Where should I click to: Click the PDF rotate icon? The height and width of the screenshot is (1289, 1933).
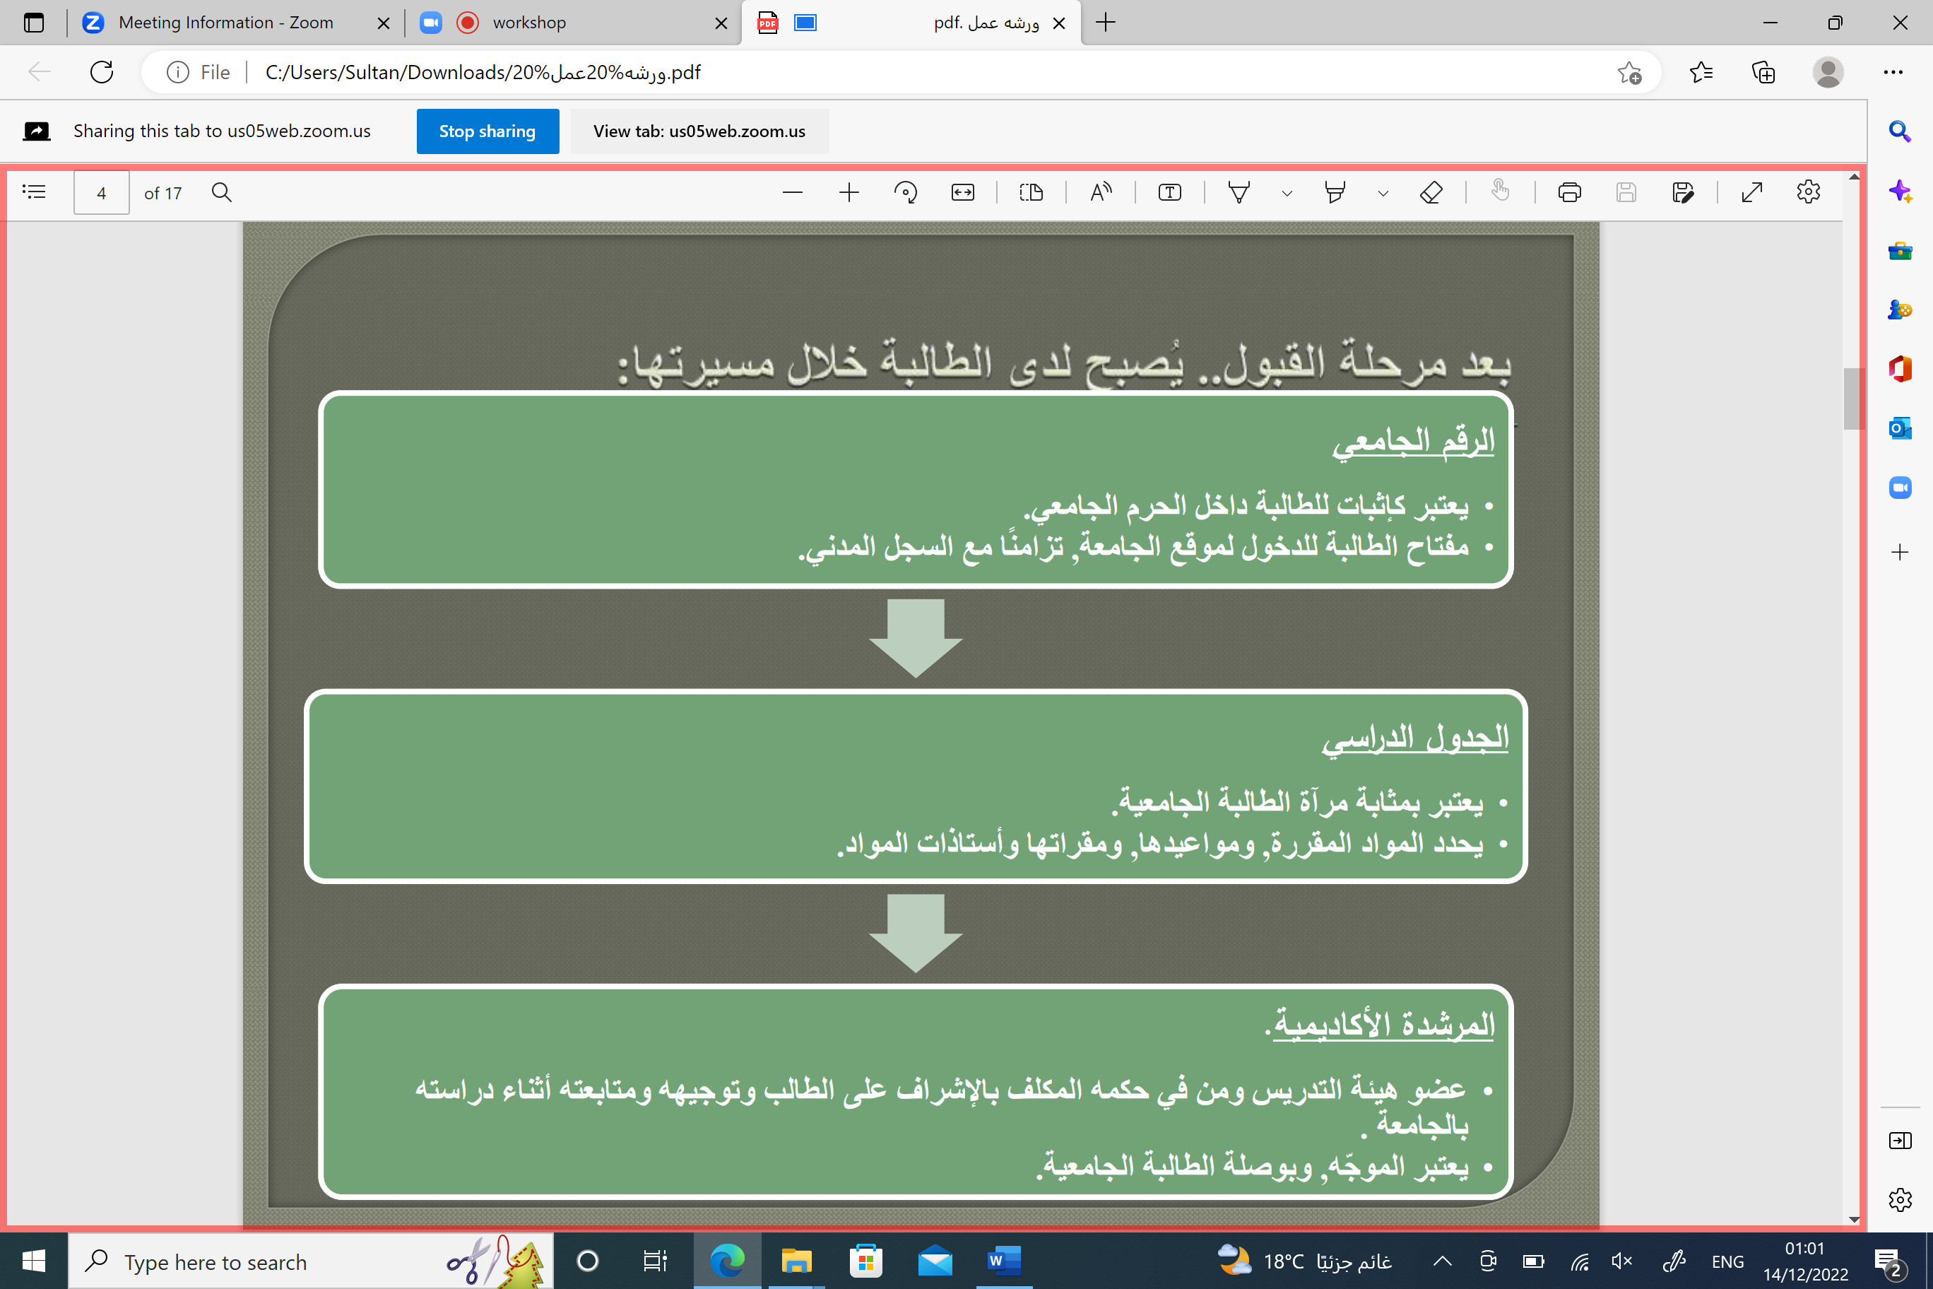click(x=905, y=192)
